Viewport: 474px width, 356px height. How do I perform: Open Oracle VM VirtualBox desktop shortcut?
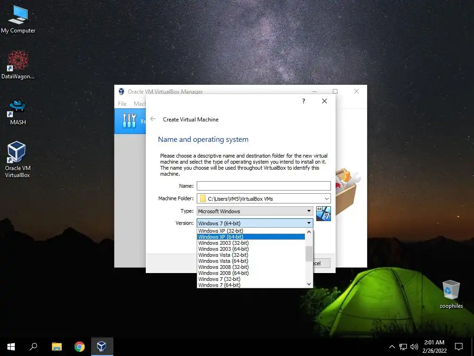pyautogui.click(x=17, y=159)
